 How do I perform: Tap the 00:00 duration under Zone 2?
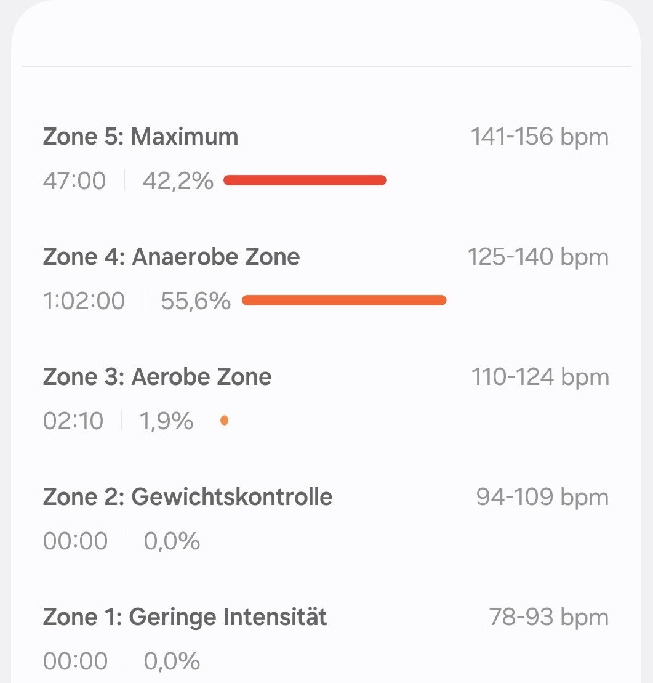(75, 541)
